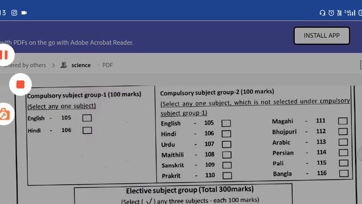Tap the '(Select any one subject)' instruction
The width and height of the screenshot is (362, 204).
[62, 106]
